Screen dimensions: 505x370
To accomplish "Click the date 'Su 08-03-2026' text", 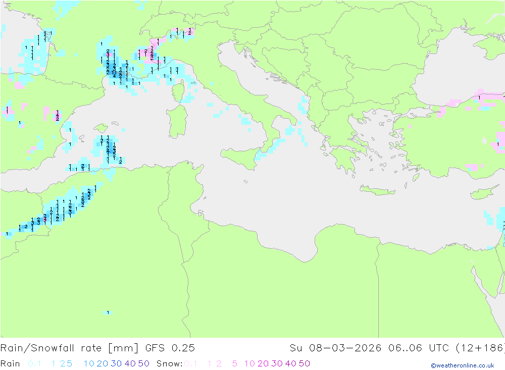I will tap(336, 348).
